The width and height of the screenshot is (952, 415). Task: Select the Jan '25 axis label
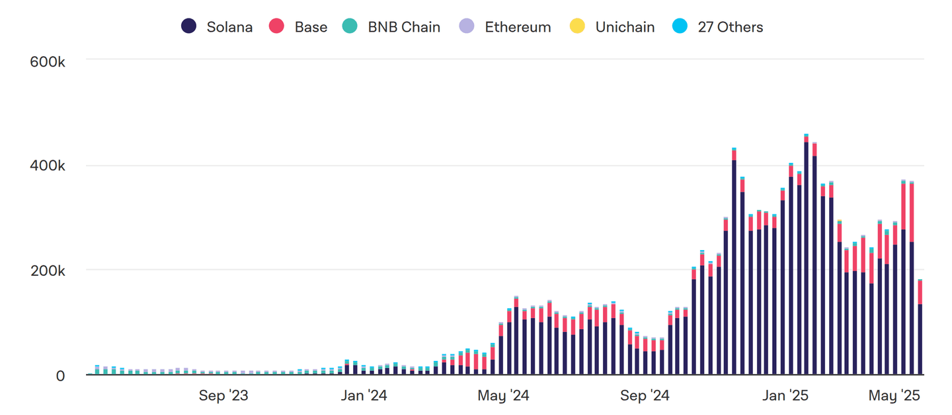pyautogui.click(x=785, y=396)
